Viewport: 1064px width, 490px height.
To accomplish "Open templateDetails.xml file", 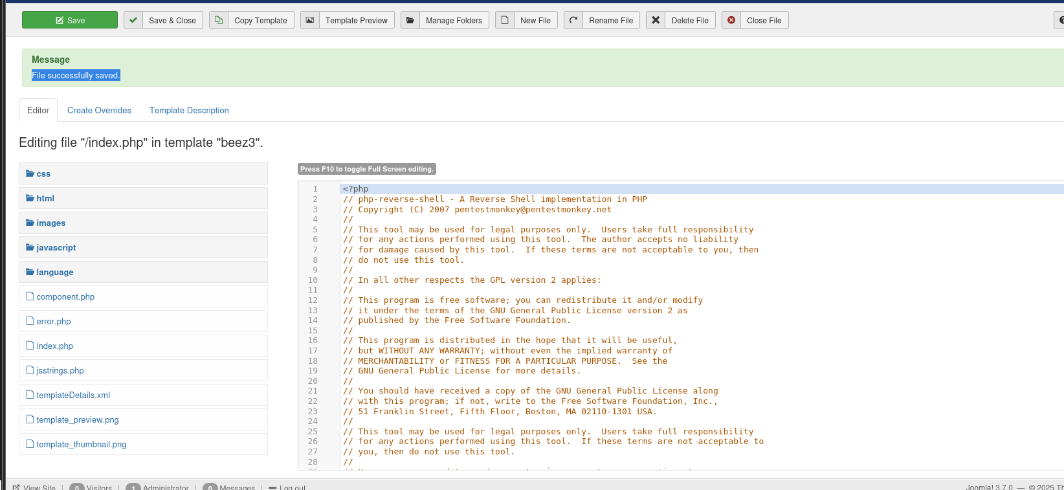I will (73, 395).
